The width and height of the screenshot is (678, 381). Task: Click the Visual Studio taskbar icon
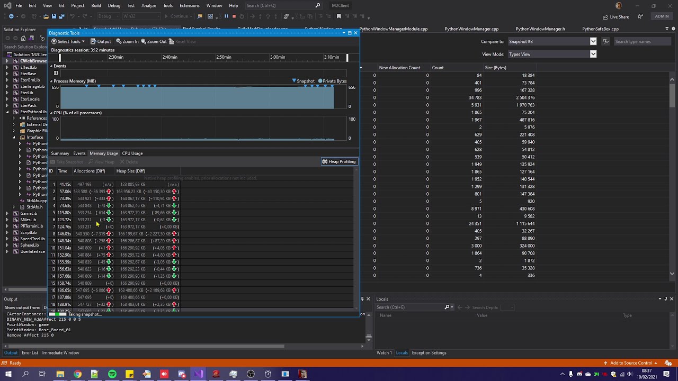coord(199,374)
